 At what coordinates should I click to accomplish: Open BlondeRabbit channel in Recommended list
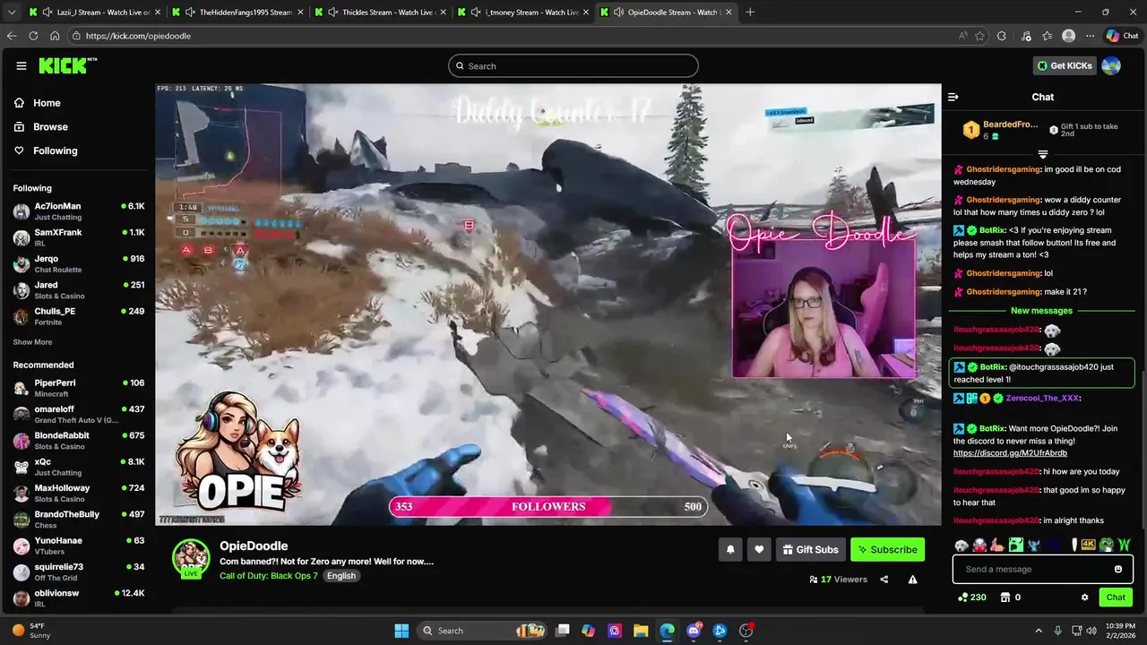point(79,441)
